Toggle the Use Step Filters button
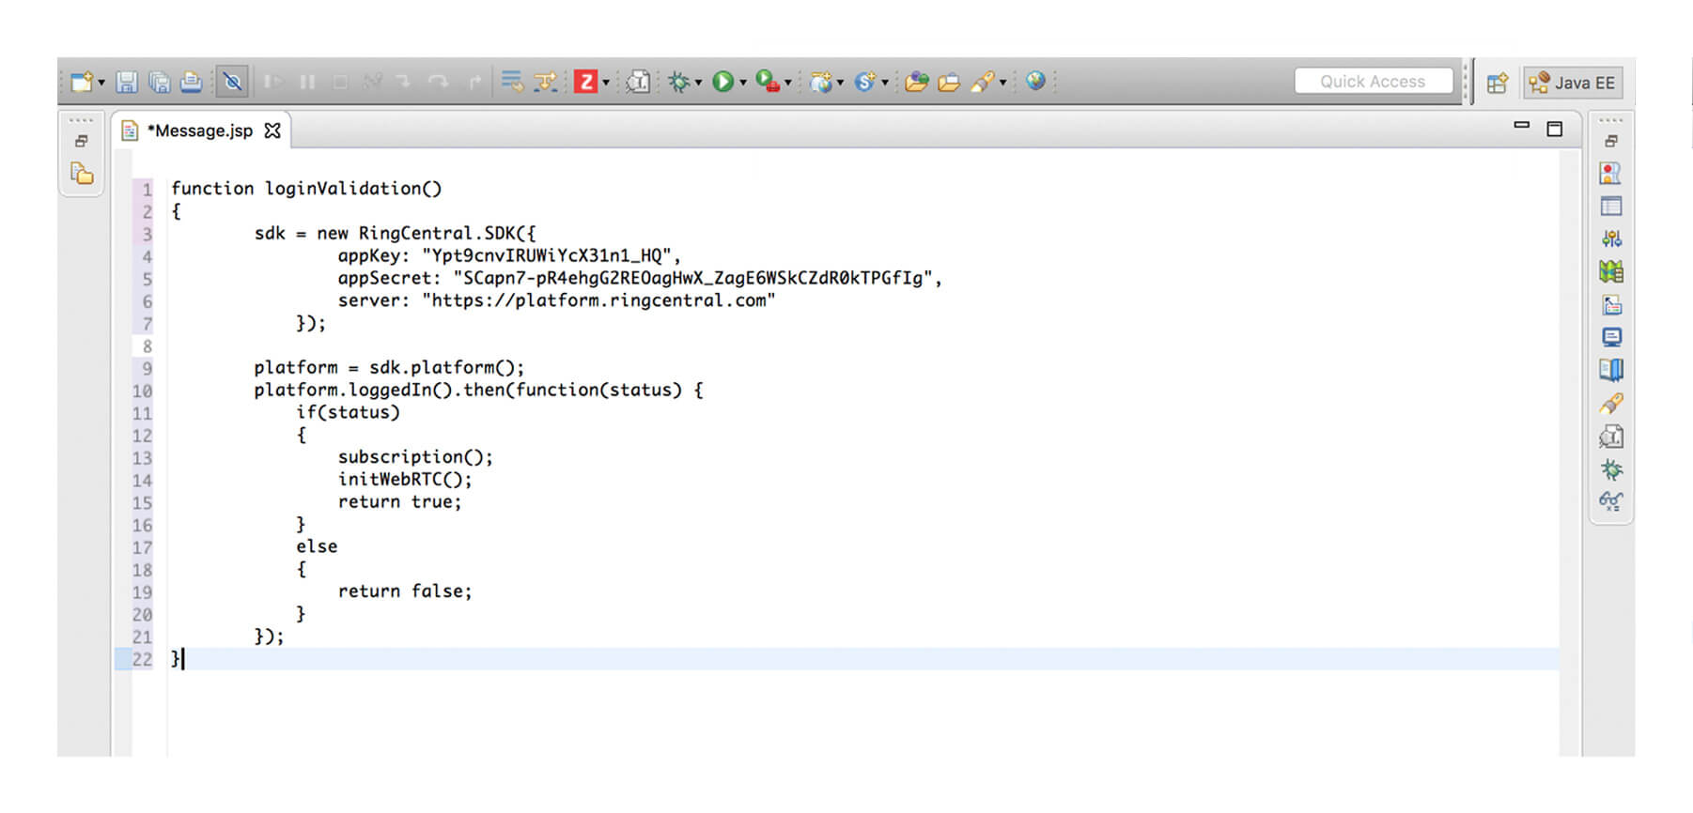Viewport: 1693px width, 813px height. (x=545, y=83)
